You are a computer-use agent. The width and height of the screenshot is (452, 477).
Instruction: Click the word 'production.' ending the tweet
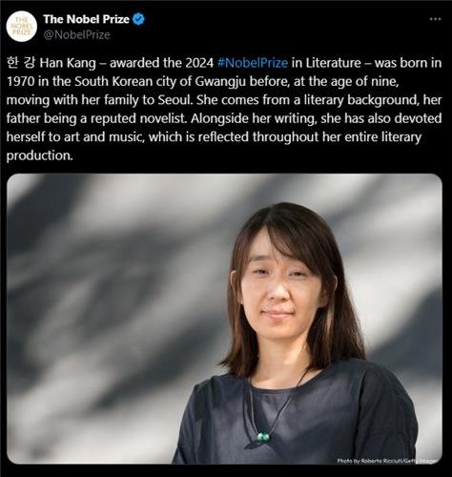[x=40, y=156]
